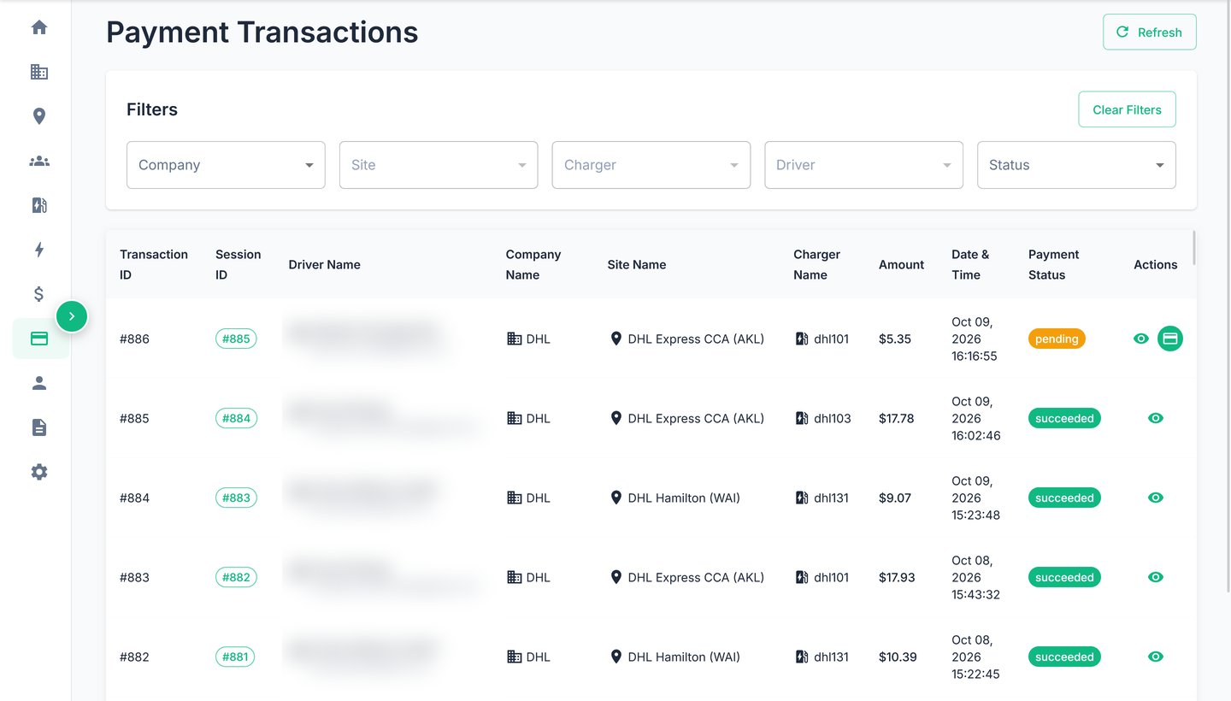View details of transaction #884 via eye icon
The image size is (1231, 701).
pos(1156,498)
